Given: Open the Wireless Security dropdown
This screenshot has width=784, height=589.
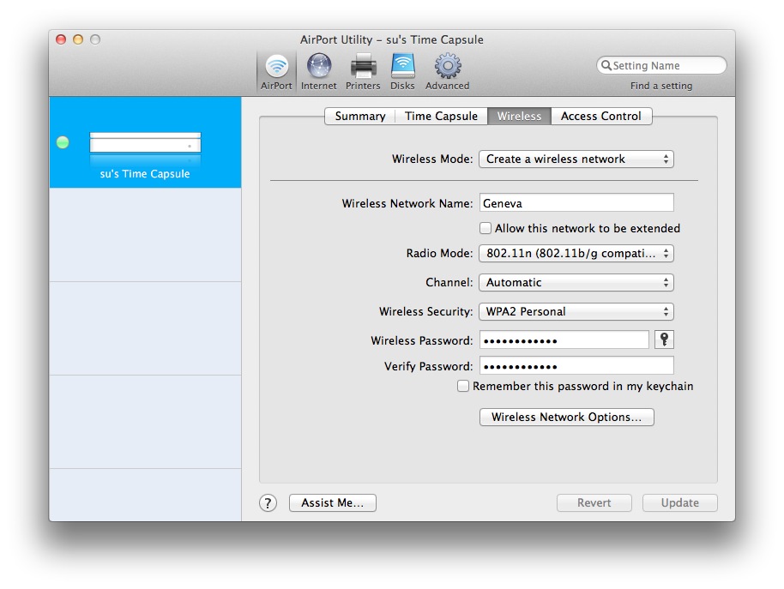Looking at the screenshot, I should [x=576, y=312].
